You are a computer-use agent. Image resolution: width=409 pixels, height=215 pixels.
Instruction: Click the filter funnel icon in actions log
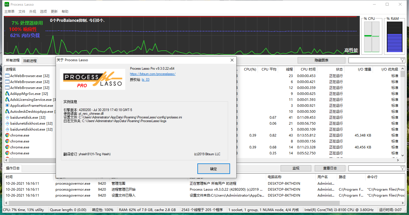pos(402,168)
